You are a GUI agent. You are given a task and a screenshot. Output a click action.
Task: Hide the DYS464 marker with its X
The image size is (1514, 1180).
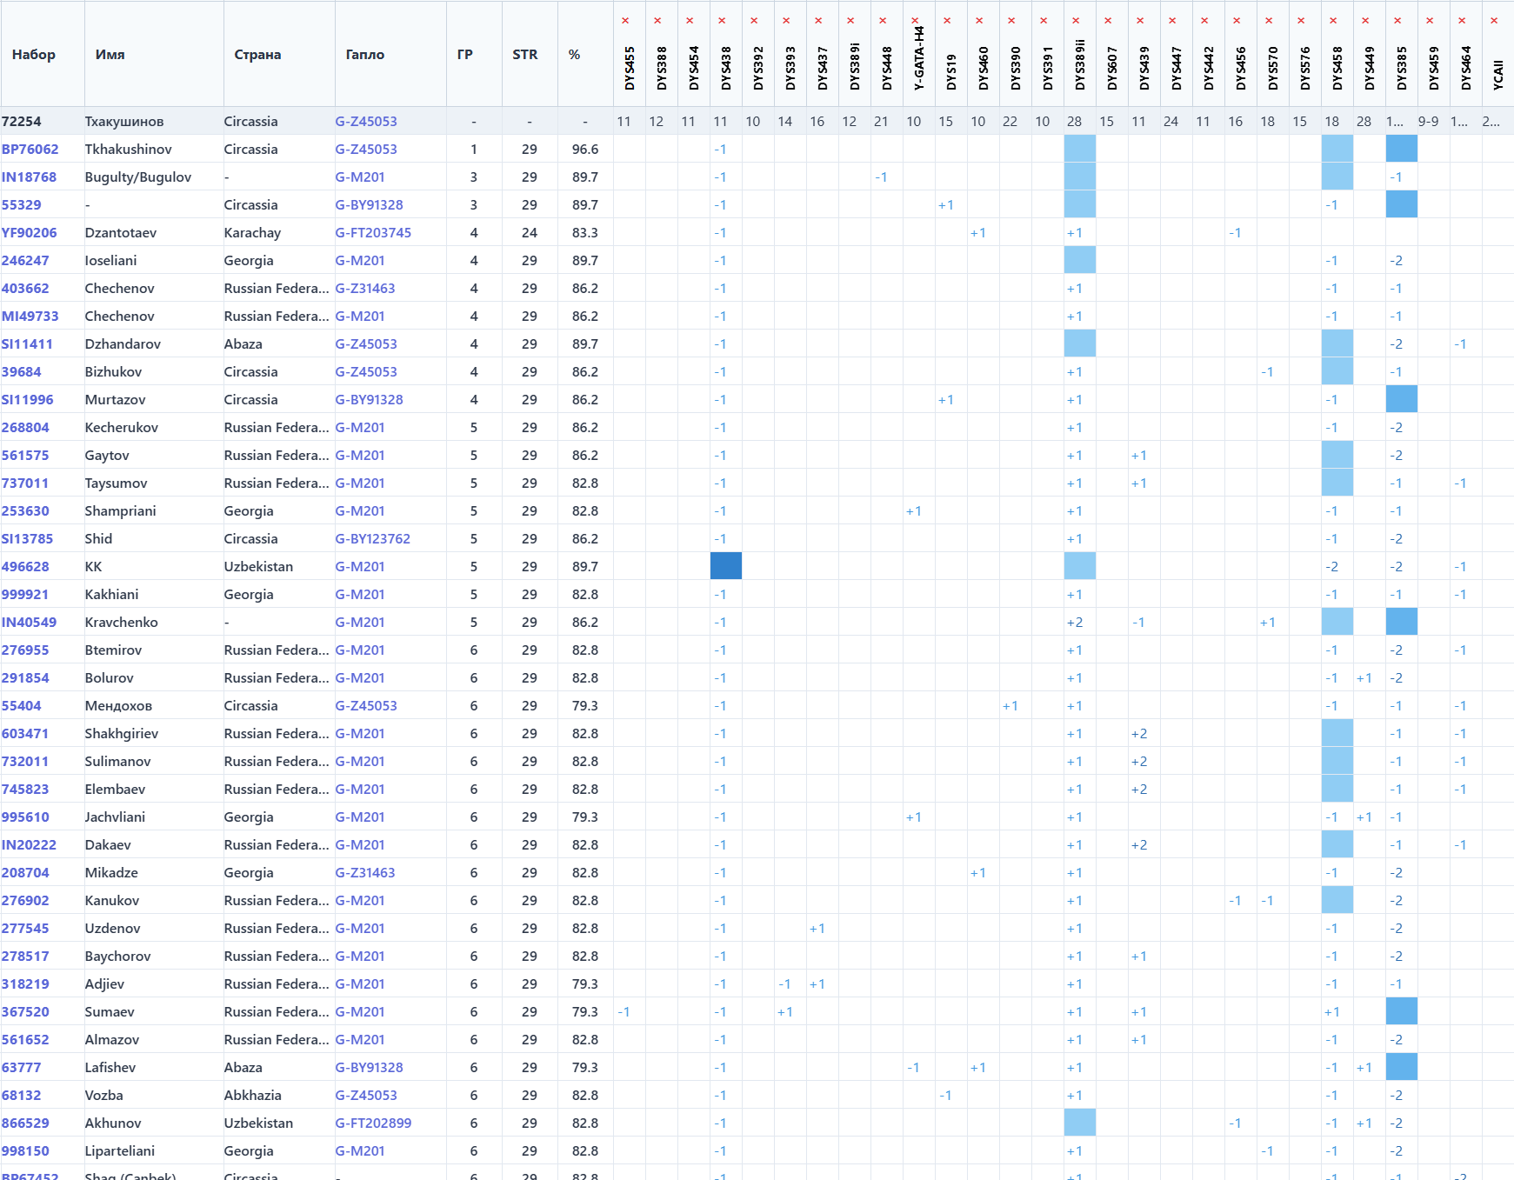1462,21
